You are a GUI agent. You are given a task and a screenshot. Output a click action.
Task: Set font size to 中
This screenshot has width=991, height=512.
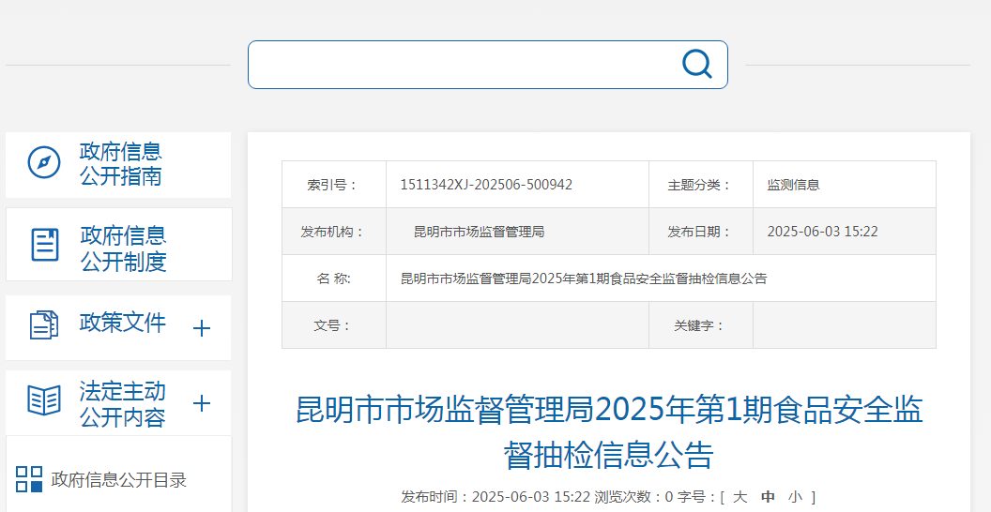768,497
